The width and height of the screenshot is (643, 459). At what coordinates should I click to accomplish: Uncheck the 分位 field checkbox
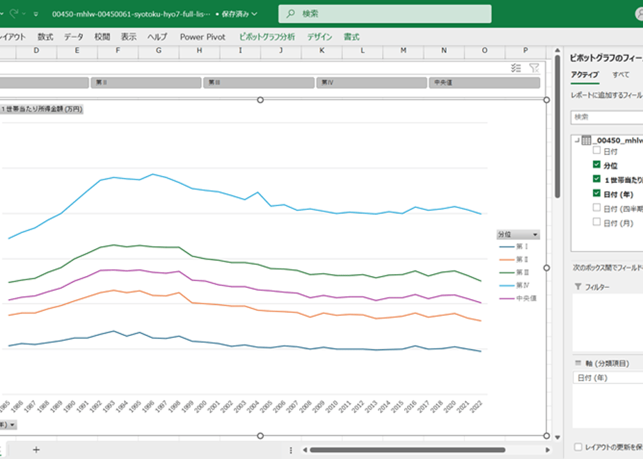coord(596,165)
